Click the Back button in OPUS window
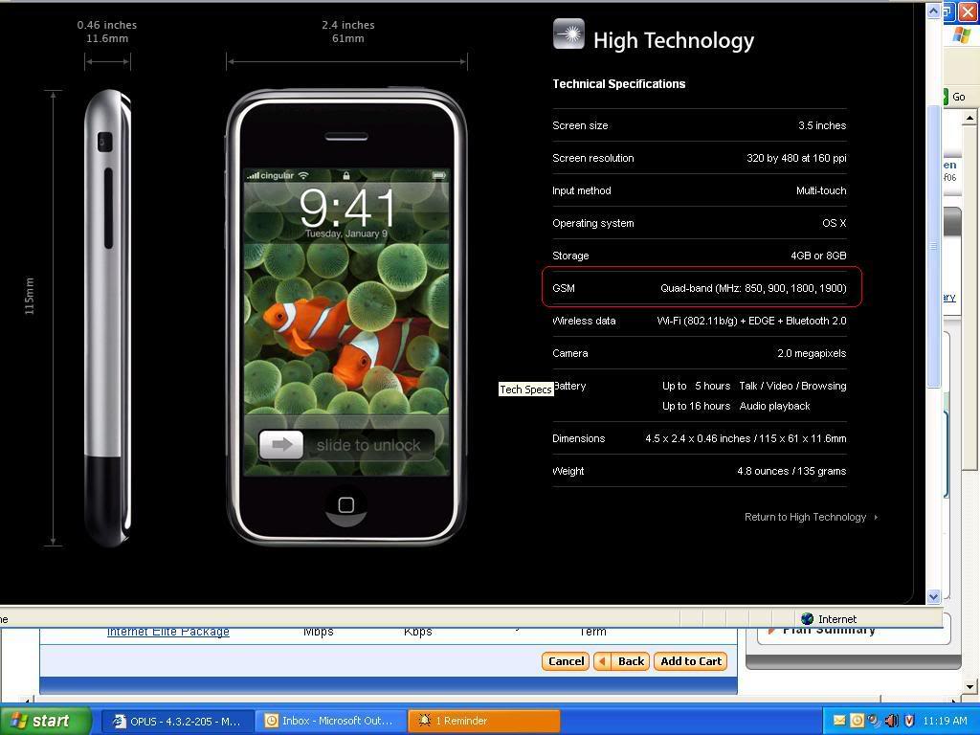This screenshot has width=980, height=735. pos(622,661)
